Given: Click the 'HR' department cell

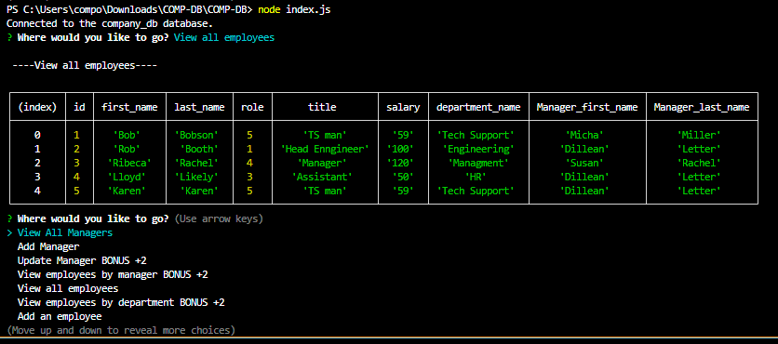Looking at the screenshot, I should (x=476, y=177).
